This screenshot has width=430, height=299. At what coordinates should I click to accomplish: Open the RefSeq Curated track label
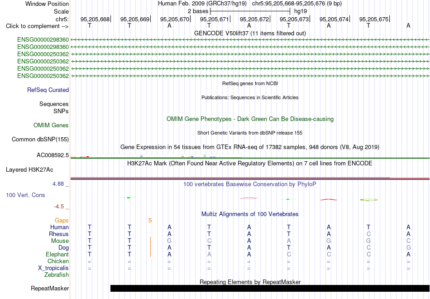[x=48, y=90]
